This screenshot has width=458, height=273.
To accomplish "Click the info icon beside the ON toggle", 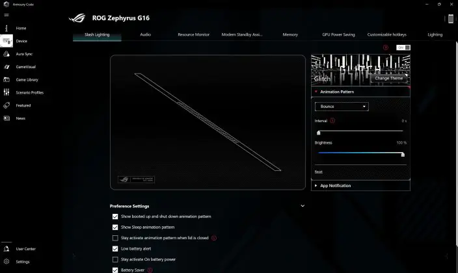I will 386,47.
